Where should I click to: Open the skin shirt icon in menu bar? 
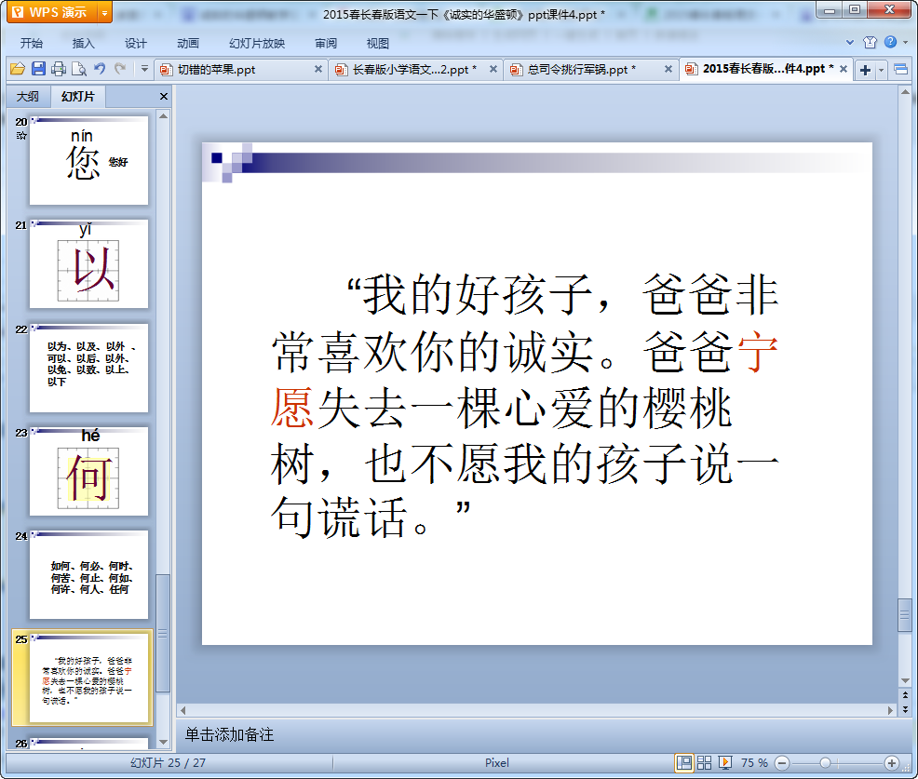point(870,42)
